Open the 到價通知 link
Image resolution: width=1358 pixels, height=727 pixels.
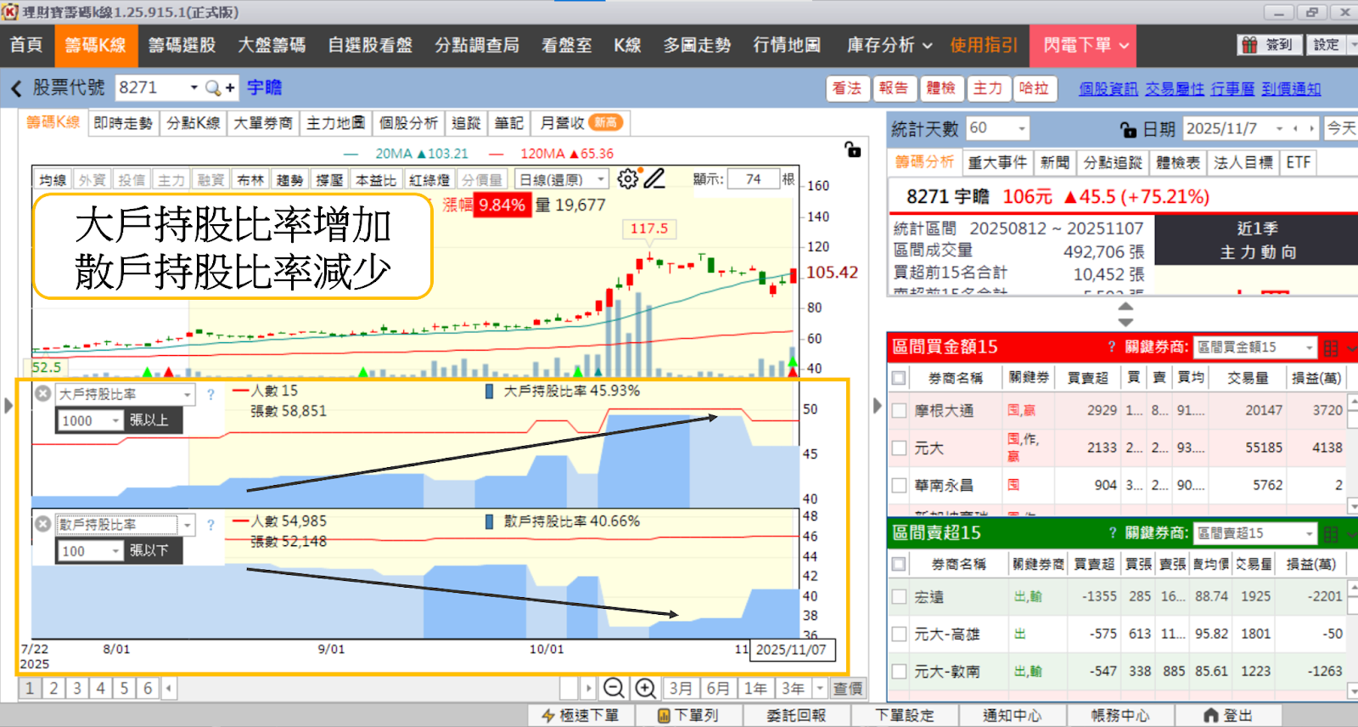[1291, 89]
